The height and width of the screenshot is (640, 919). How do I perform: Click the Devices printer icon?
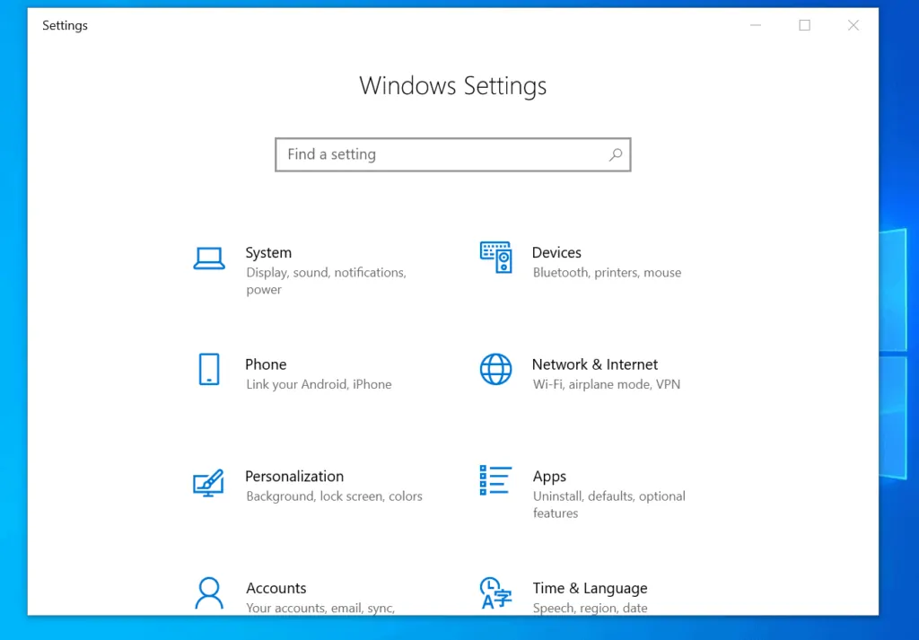pyautogui.click(x=496, y=256)
